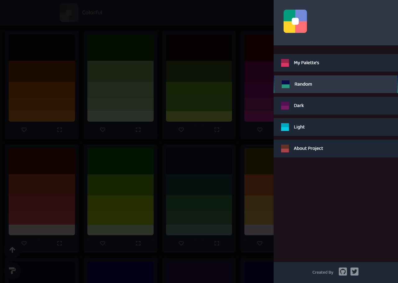This screenshot has height=283, width=398.
Task: Expand the dark teal palette to fullscreen
Action: tap(217, 243)
